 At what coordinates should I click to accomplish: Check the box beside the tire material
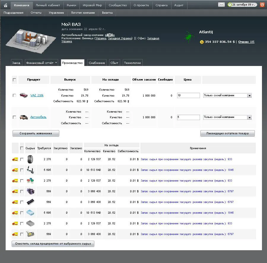click(22, 159)
